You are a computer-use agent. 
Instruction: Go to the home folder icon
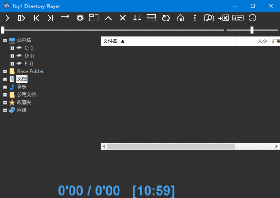click(x=181, y=18)
